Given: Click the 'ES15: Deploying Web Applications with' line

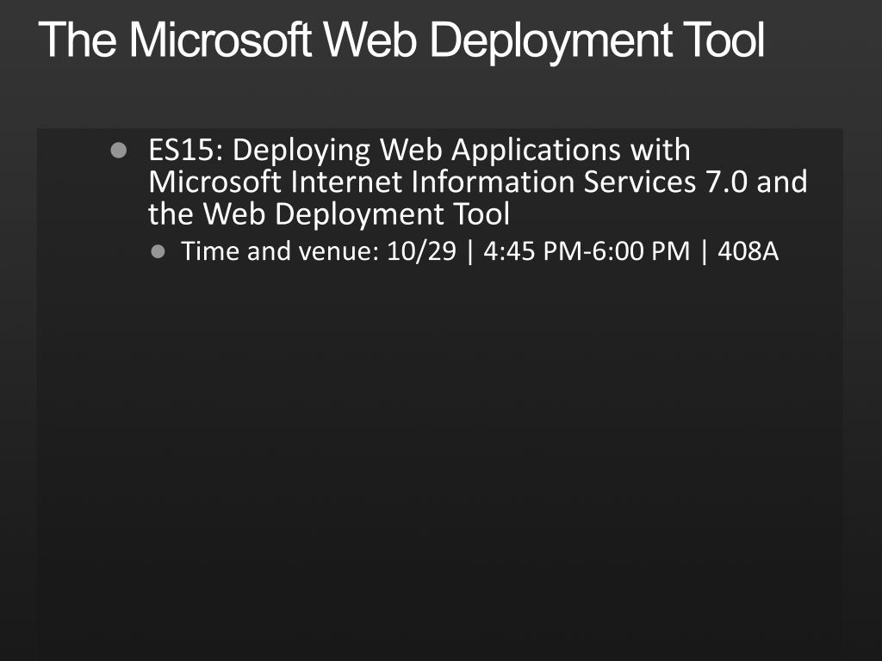Looking at the screenshot, I should pyautogui.click(x=419, y=151).
